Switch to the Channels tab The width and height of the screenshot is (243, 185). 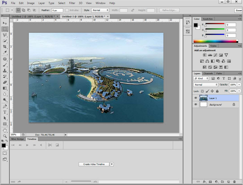208,73
